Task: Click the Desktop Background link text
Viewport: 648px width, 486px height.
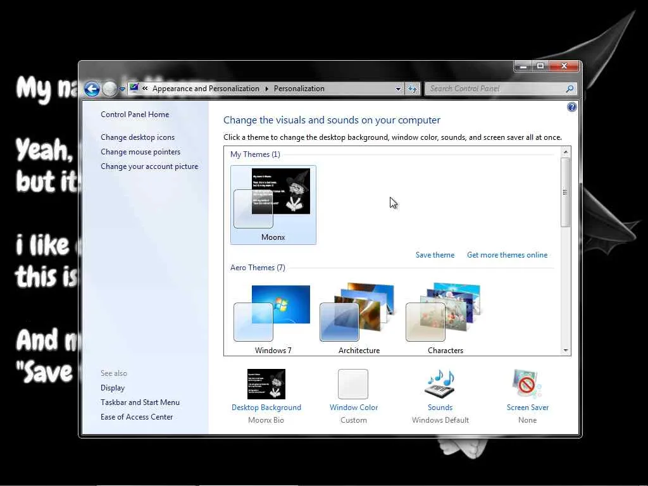Action: [x=266, y=408]
